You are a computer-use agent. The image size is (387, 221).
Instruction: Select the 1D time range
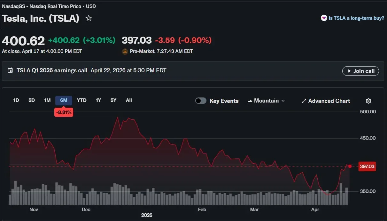[x=16, y=100]
